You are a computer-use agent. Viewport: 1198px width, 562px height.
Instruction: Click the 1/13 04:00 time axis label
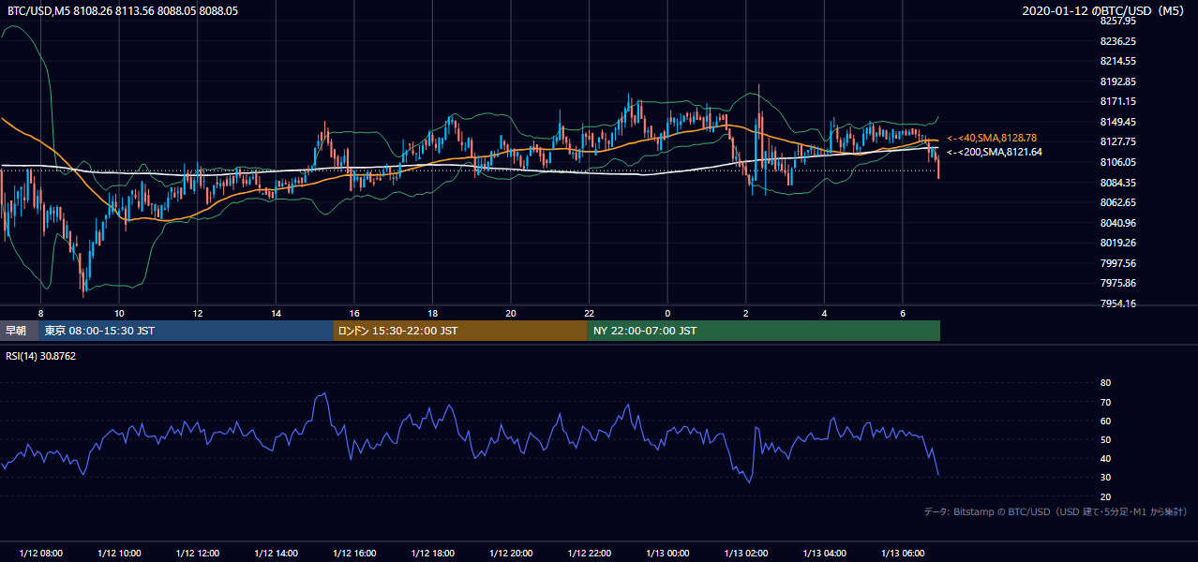(x=824, y=554)
